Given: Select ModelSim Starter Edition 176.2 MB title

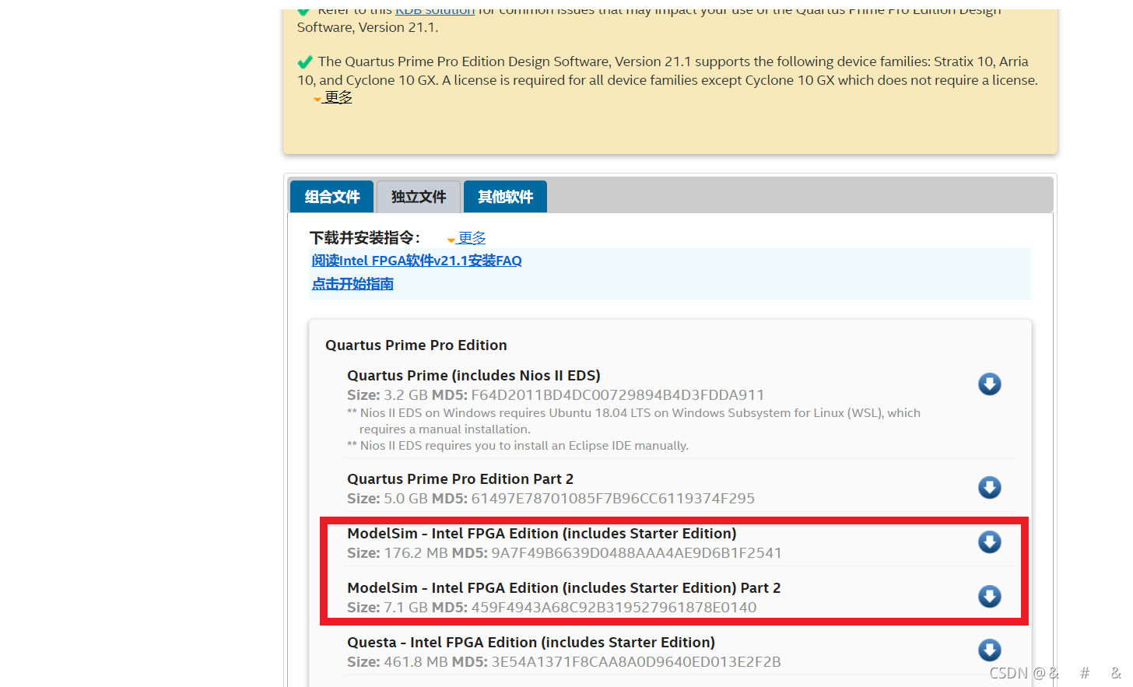Looking at the screenshot, I should click(x=542, y=534).
